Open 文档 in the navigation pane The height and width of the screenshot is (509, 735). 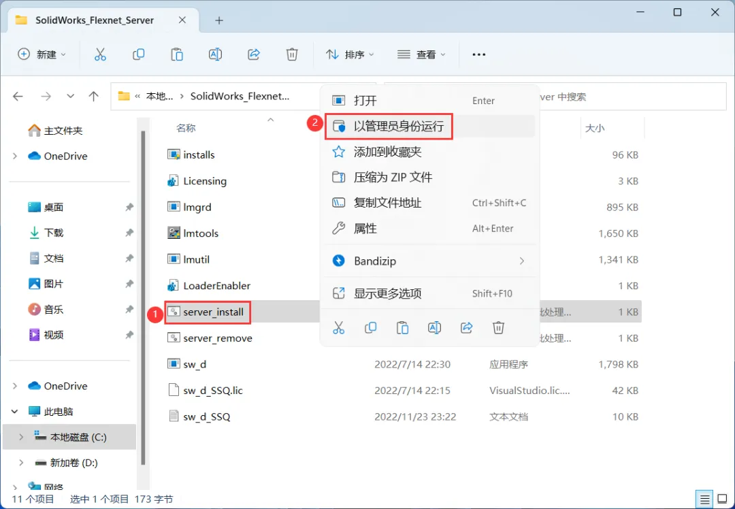click(x=46, y=259)
